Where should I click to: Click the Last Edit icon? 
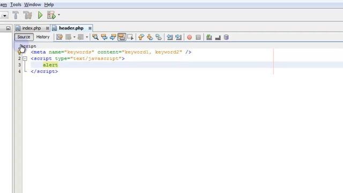tap(59, 37)
